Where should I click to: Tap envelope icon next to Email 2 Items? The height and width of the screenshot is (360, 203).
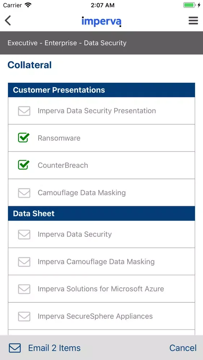point(15,348)
